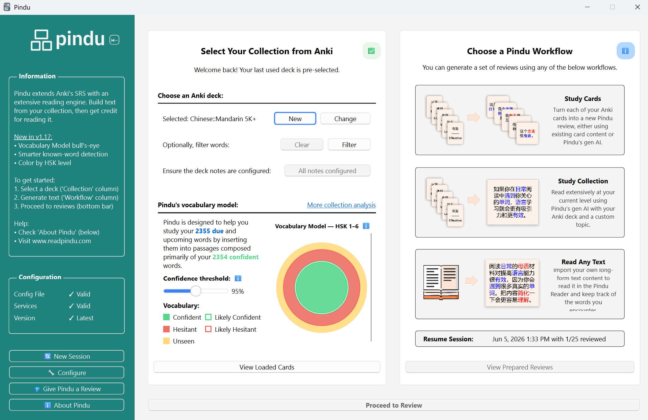Open About Pindu
Viewport: 648px width, 420px height.
pos(67,405)
